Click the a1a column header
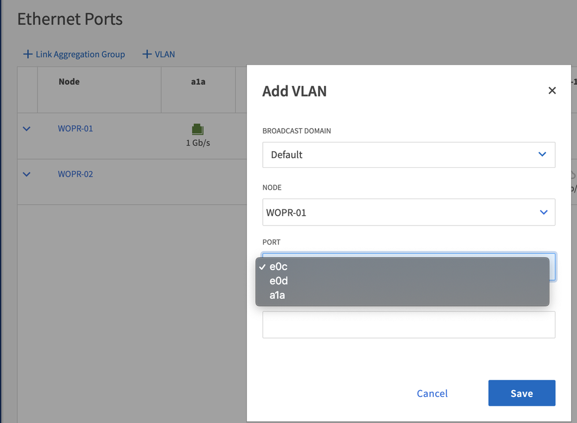Viewport: 577px width, 423px height. coord(198,82)
